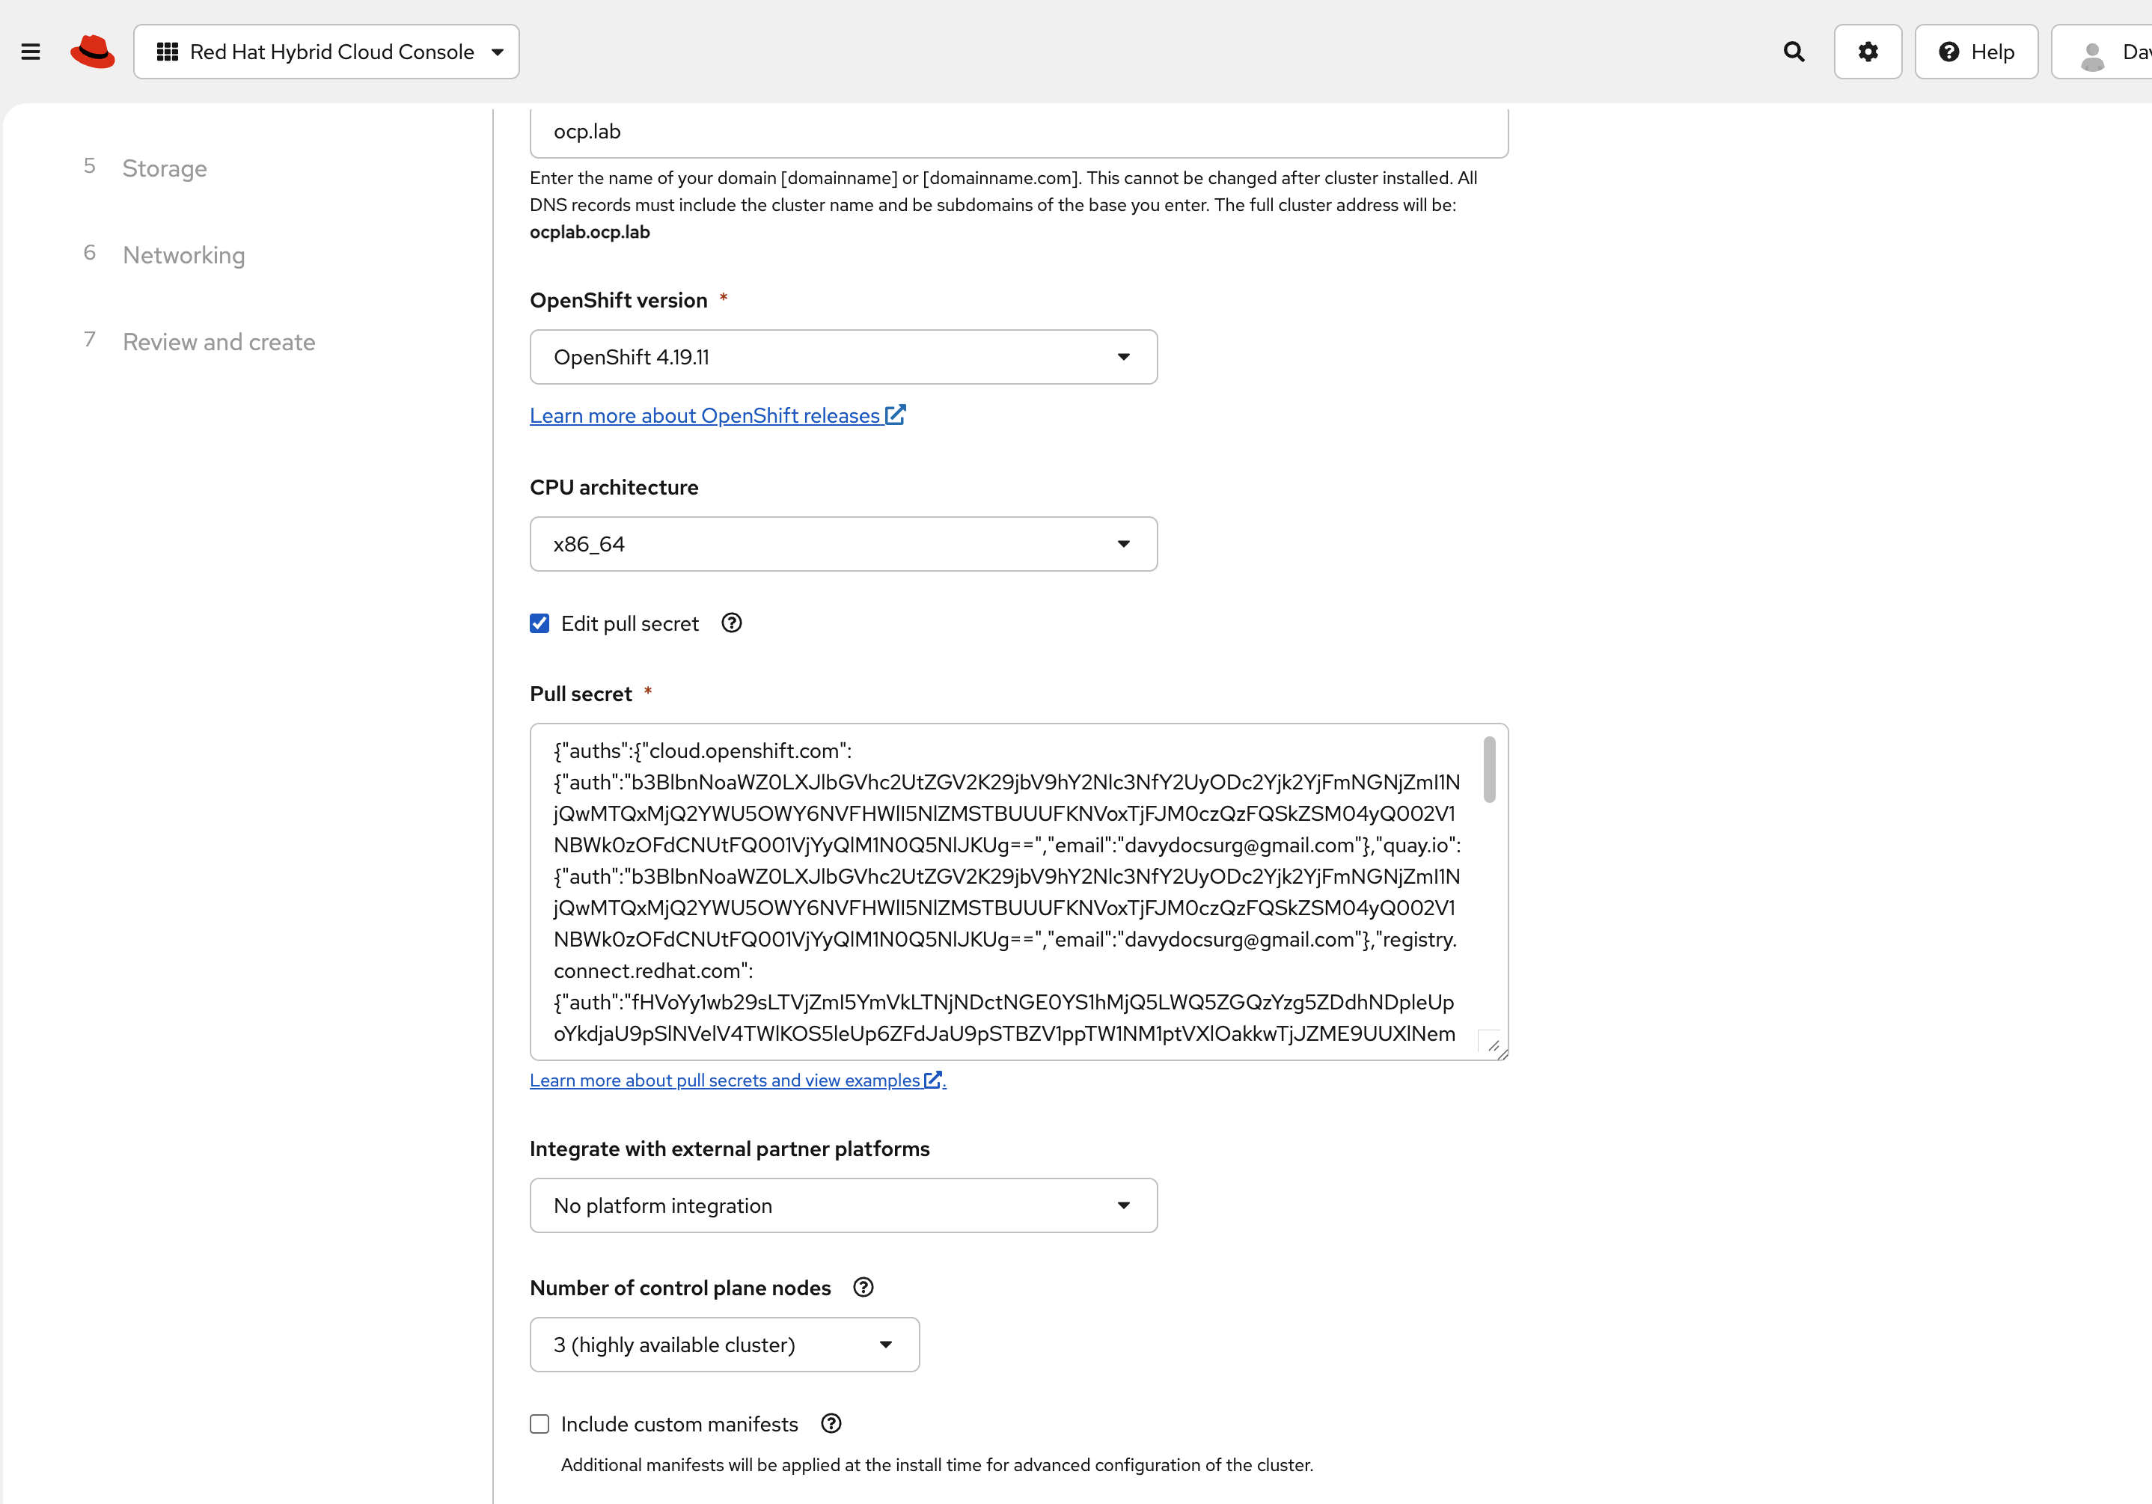Click the Red Hat logo
Viewport: 2152px width, 1504px height.
[92, 52]
